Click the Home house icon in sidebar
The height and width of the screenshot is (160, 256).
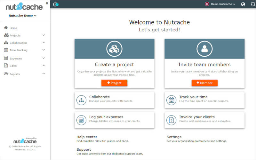pos(6,28)
